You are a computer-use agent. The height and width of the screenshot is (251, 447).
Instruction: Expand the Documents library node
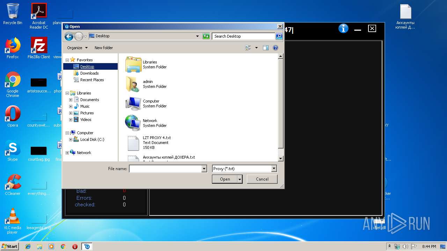[71, 100]
